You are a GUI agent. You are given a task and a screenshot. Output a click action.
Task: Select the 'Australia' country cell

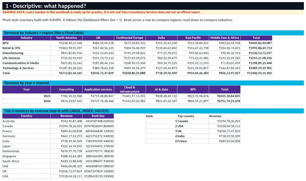click(x=26, y=121)
